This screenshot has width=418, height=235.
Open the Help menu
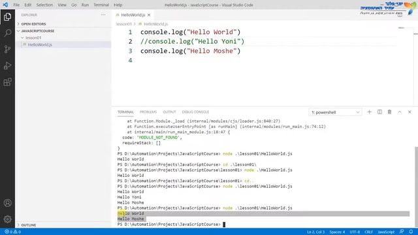point(118,5)
